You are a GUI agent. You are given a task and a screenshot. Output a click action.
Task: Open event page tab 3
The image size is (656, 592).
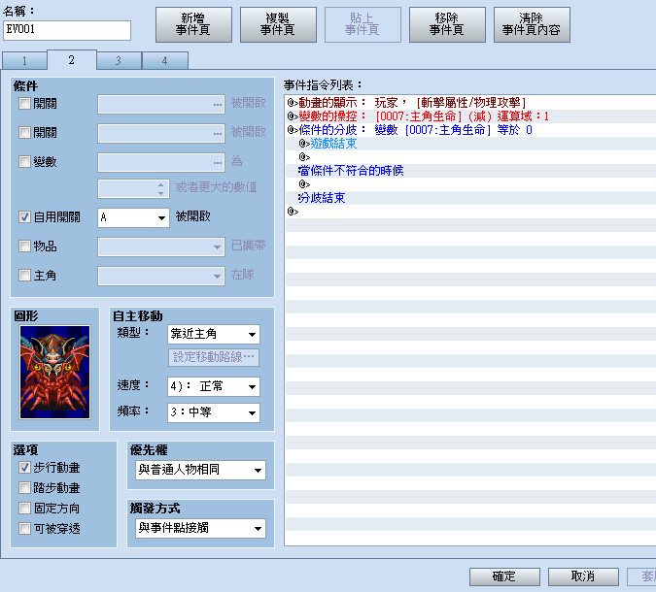tap(119, 61)
